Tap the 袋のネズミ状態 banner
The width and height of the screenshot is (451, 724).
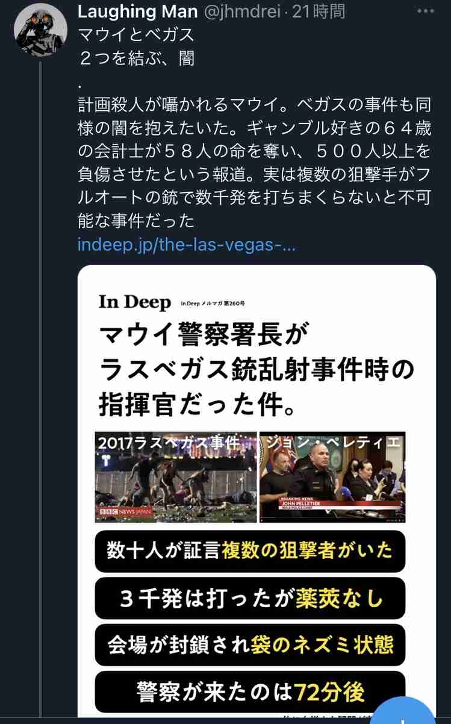[x=250, y=645]
